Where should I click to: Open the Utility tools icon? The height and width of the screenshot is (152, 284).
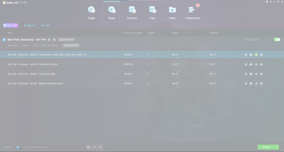point(172,12)
